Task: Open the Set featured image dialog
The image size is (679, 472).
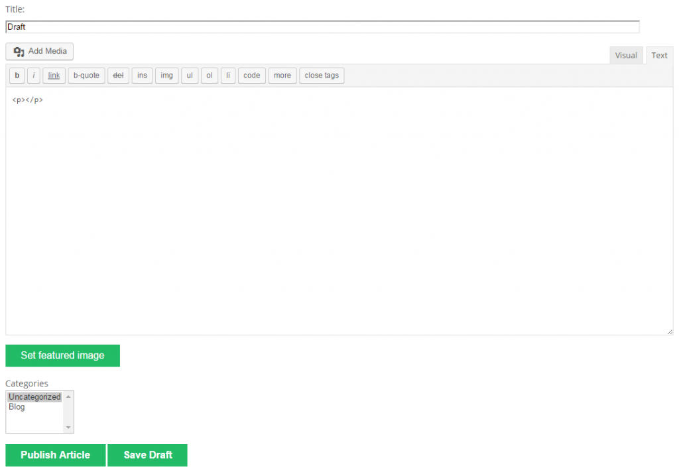Action: coord(62,355)
